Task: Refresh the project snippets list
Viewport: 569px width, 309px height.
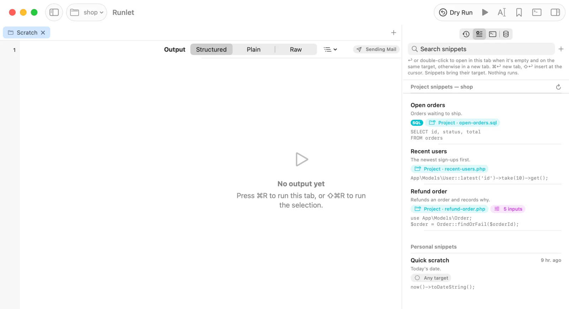Action: (558, 87)
